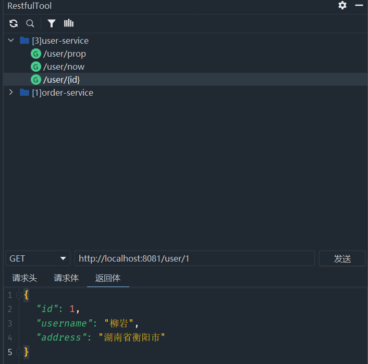
Task: Click the vertical bars icon beside filter
Action: pos(69,23)
